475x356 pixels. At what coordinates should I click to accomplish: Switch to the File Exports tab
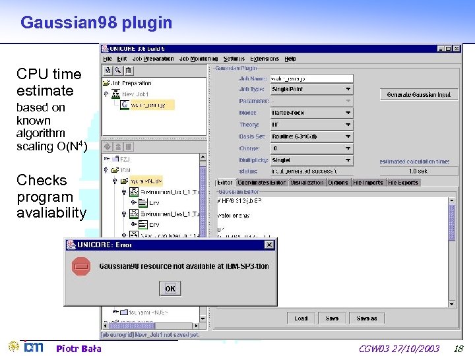[403, 183]
